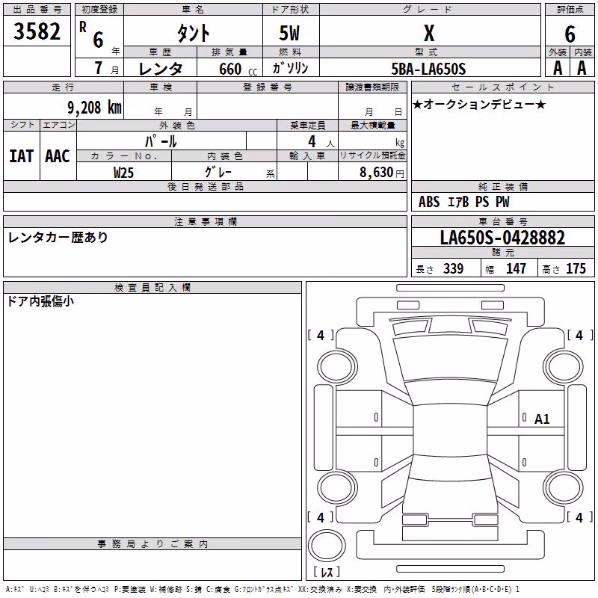Click the seating capacity value 4人
The image size is (598, 598).
(x=321, y=142)
